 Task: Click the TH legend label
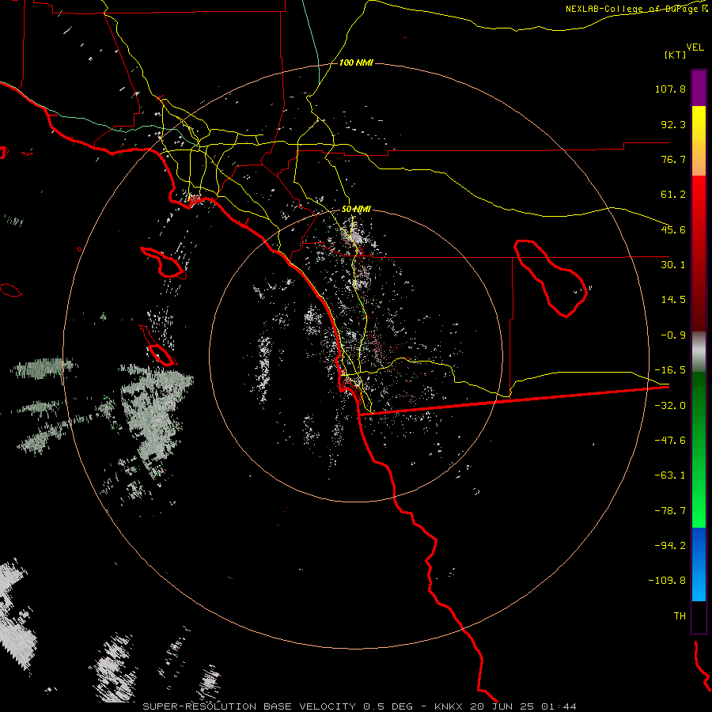(x=680, y=616)
